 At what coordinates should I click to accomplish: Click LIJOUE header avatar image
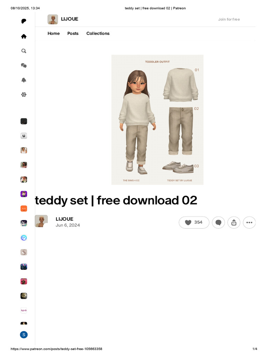coord(53,20)
